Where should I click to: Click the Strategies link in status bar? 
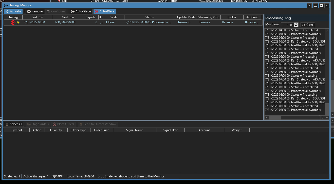tap(111, 176)
